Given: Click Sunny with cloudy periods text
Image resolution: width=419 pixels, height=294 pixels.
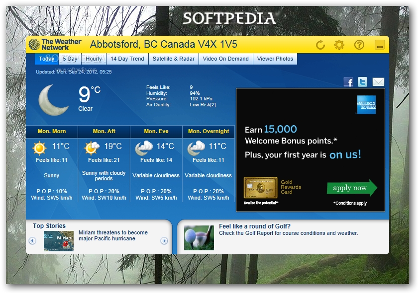Looking at the screenshot, I should [x=104, y=175].
